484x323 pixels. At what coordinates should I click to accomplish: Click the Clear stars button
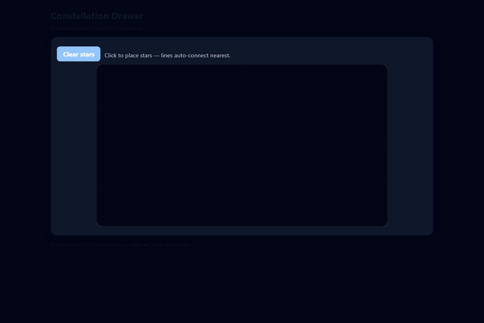pyautogui.click(x=79, y=54)
